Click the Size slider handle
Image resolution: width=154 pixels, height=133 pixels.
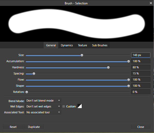[x=82, y=55]
